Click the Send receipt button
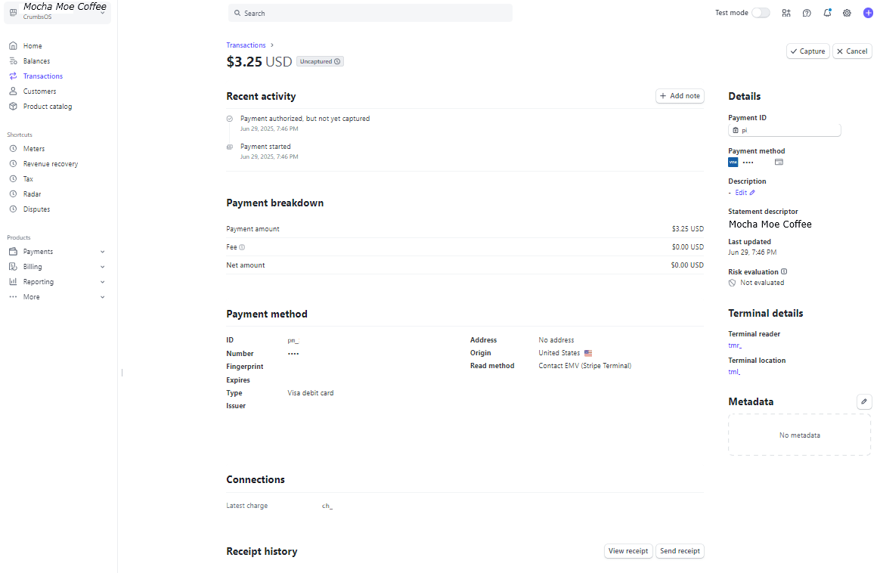 679,551
